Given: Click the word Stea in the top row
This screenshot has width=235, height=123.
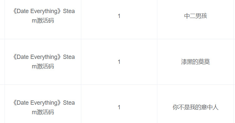Looking at the screenshot, I should click(x=69, y=11).
